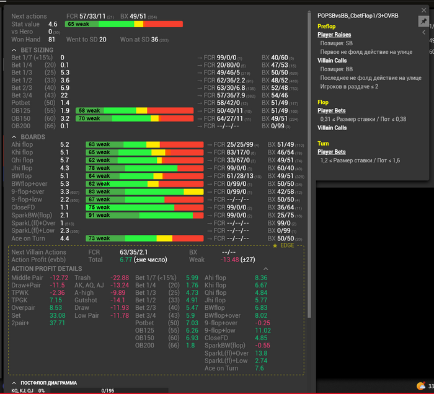The height and width of the screenshot is (394, 434).
Task: Click the EDGE star icon
Action: tap(275, 246)
